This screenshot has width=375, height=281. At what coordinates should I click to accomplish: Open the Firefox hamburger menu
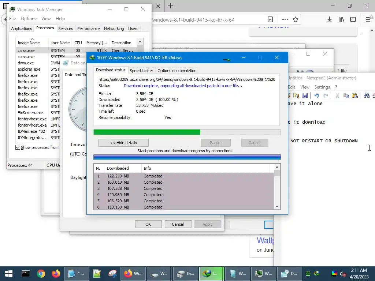(x=368, y=20)
